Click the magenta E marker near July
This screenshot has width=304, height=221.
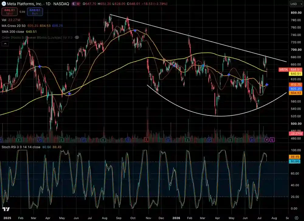[x=272, y=139]
